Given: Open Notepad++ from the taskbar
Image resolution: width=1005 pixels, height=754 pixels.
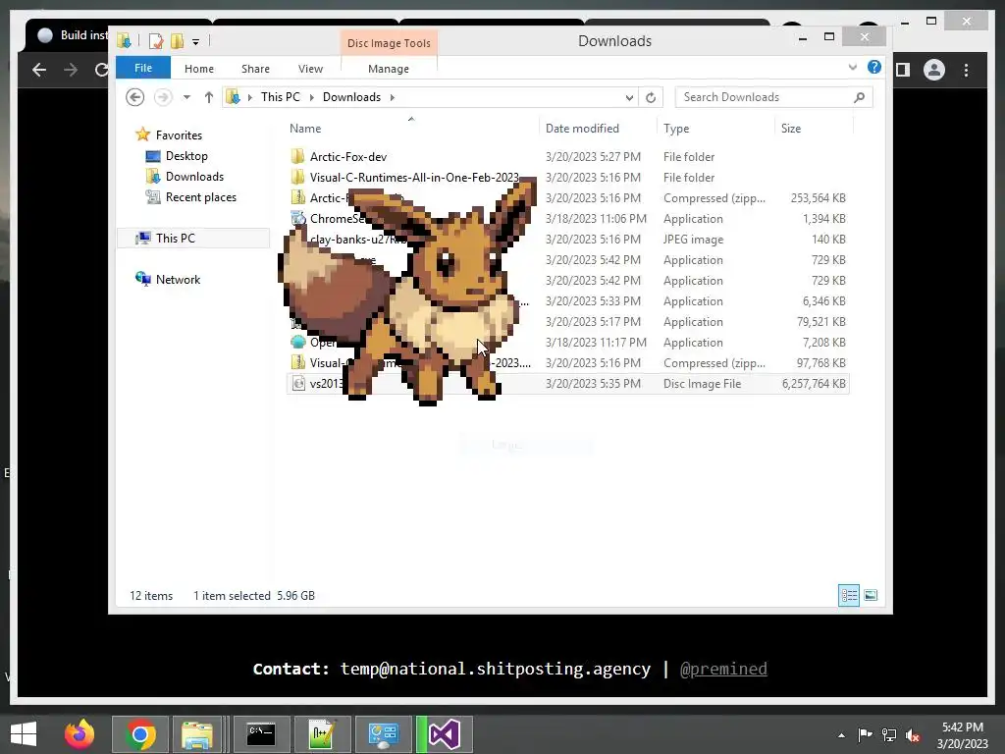Looking at the screenshot, I should [x=322, y=734].
